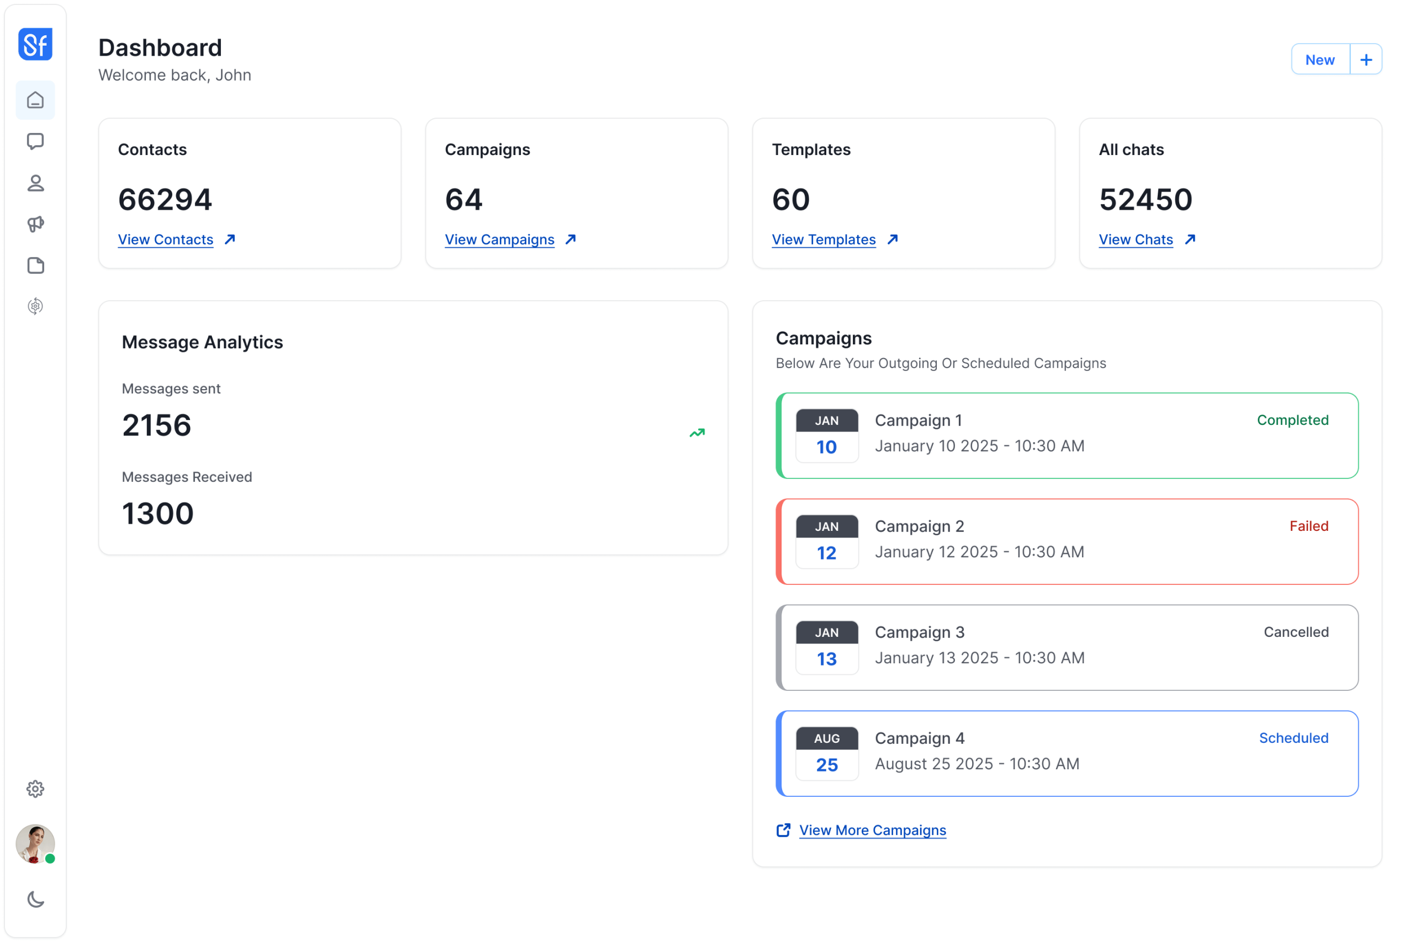Open the View Templates link
The width and height of the screenshot is (1414, 942).
(824, 239)
